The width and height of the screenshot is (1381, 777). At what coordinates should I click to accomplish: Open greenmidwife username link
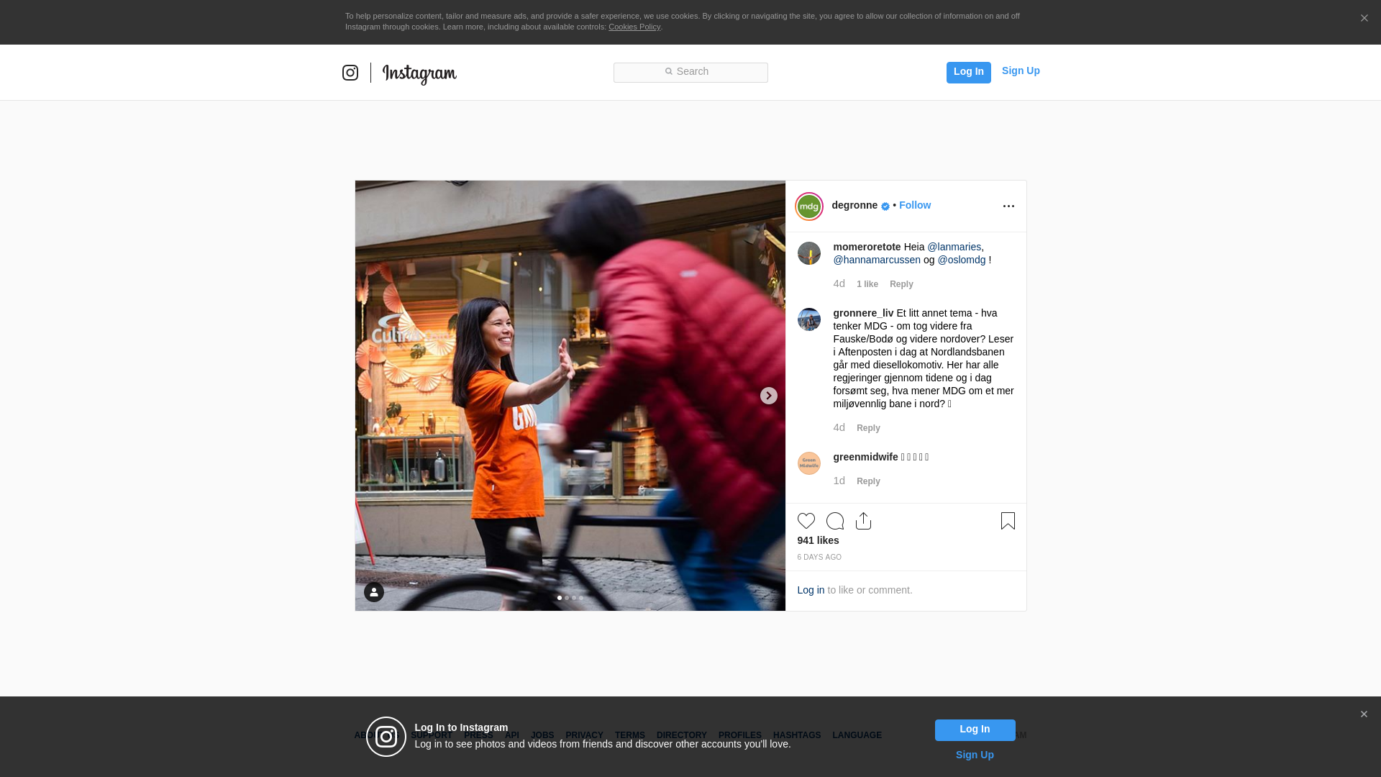pyautogui.click(x=865, y=457)
